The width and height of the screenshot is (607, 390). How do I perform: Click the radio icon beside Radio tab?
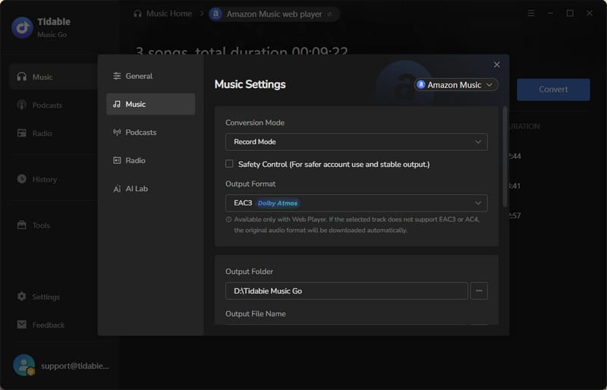pos(117,160)
